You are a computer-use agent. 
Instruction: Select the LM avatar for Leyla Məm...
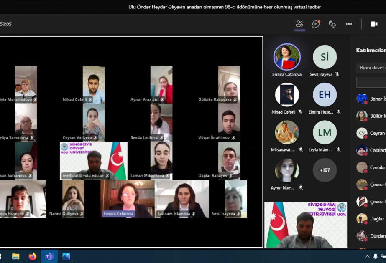click(x=325, y=132)
